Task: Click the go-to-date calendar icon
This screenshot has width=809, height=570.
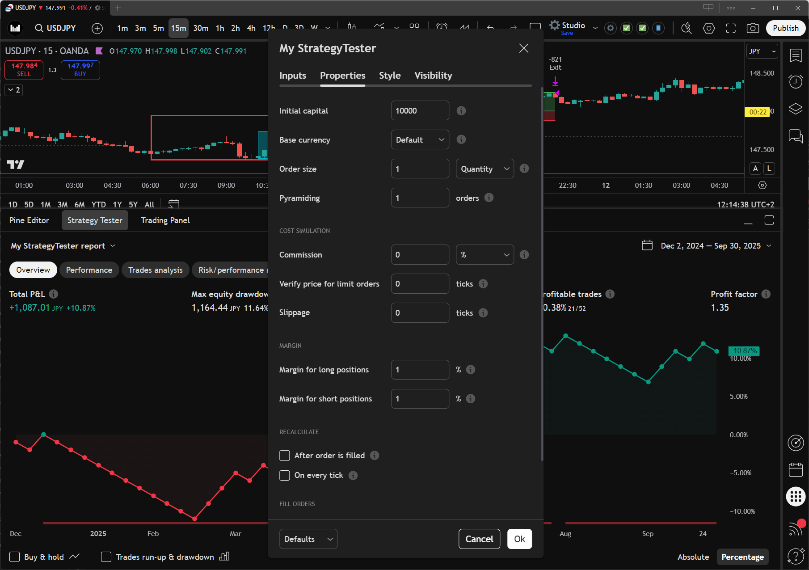Action: 173,204
